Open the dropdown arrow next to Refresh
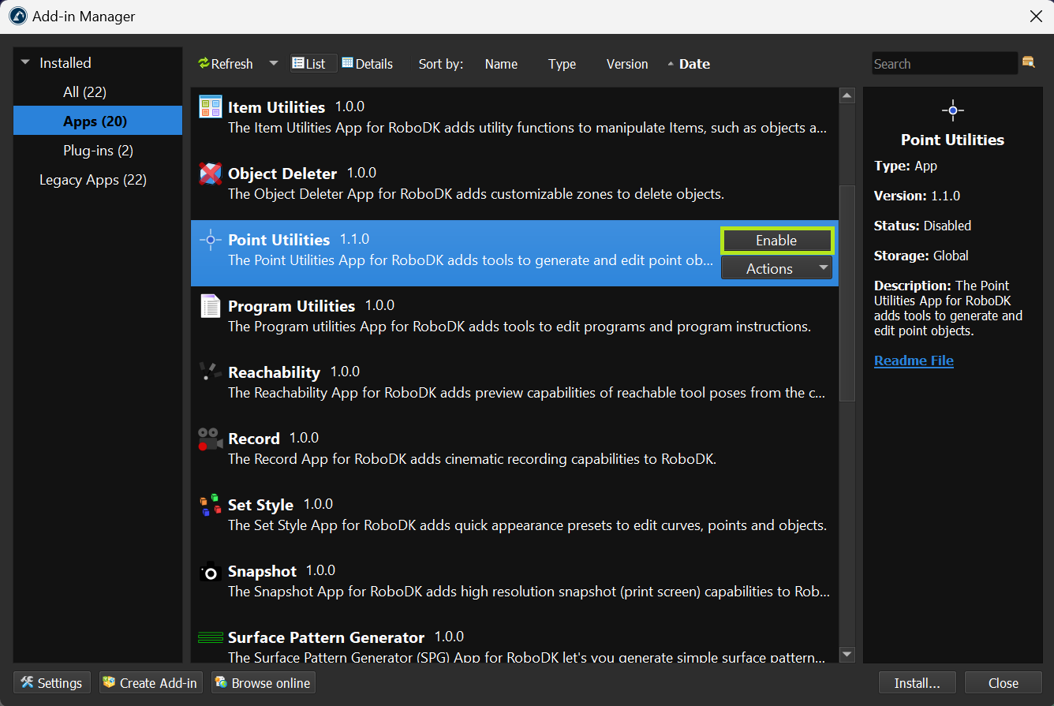 click(x=273, y=64)
